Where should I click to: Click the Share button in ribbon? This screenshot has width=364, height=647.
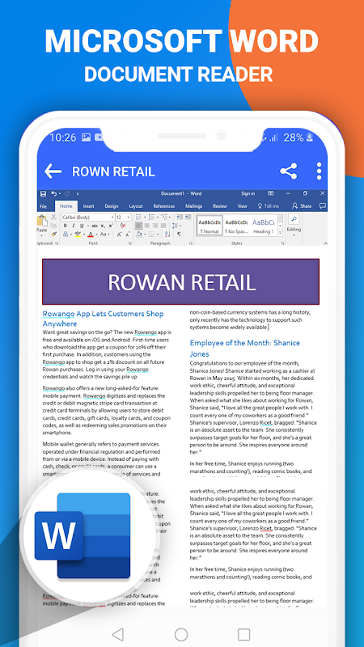[x=302, y=206]
